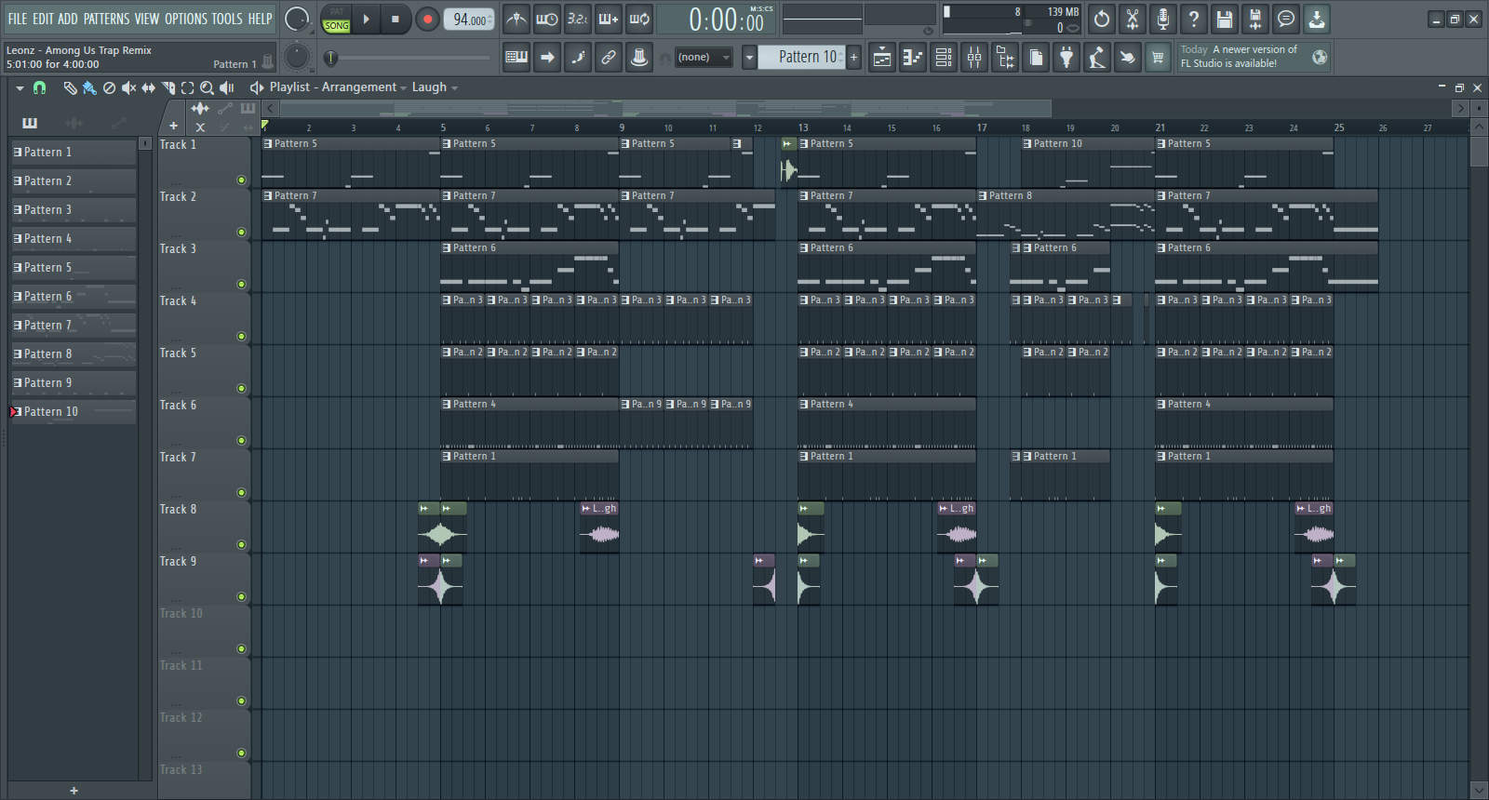Enable step edit mode icon
1489x800 pixels.
(578, 57)
